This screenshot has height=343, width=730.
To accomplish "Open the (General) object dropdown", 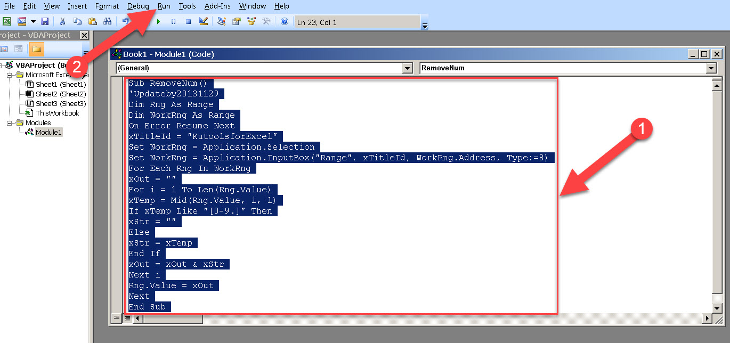I will click(407, 68).
